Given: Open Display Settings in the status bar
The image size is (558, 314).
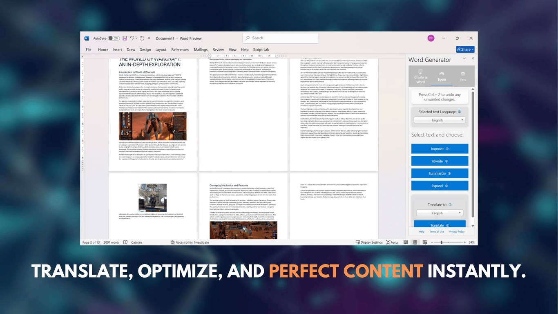Looking at the screenshot, I should [369, 242].
